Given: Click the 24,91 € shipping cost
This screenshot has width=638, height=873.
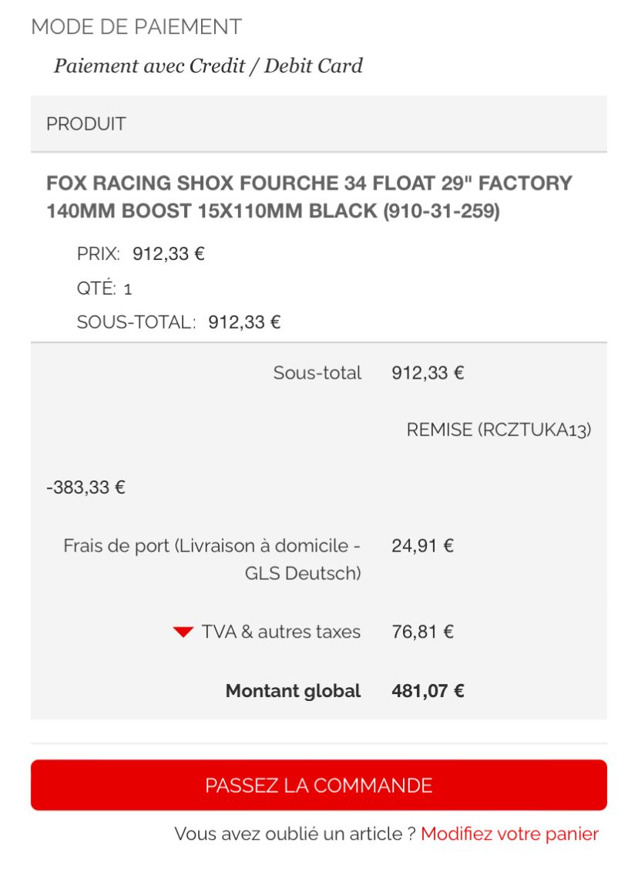Looking at the screenshot, I should (423, 546).
